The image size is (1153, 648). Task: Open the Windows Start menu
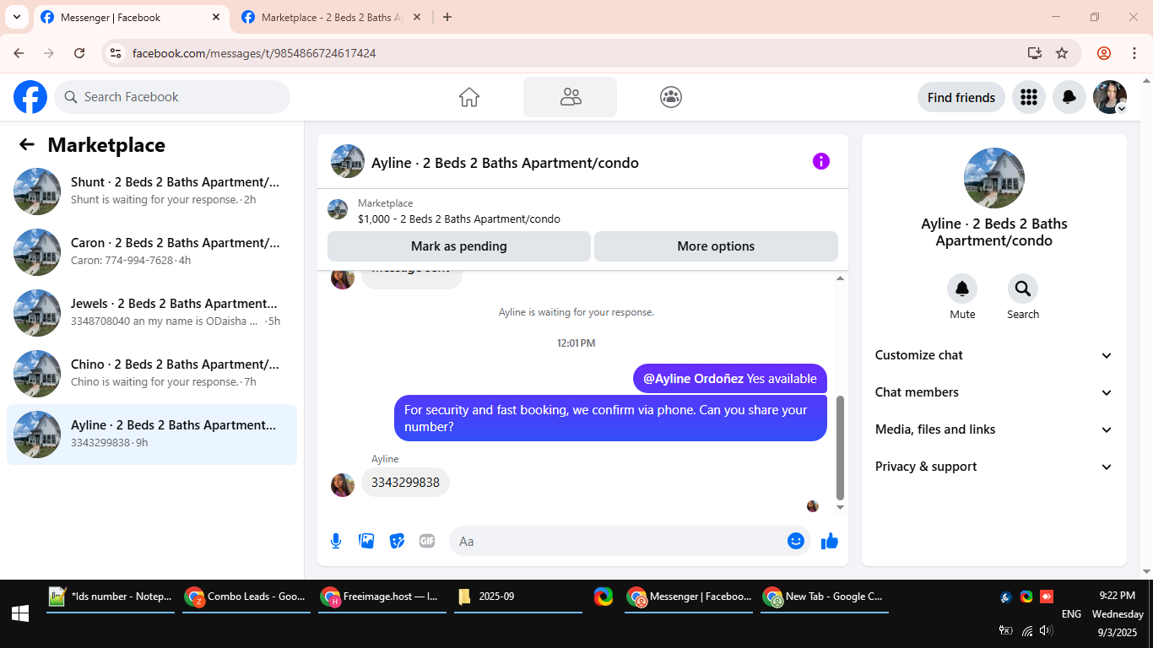(20, 613)
